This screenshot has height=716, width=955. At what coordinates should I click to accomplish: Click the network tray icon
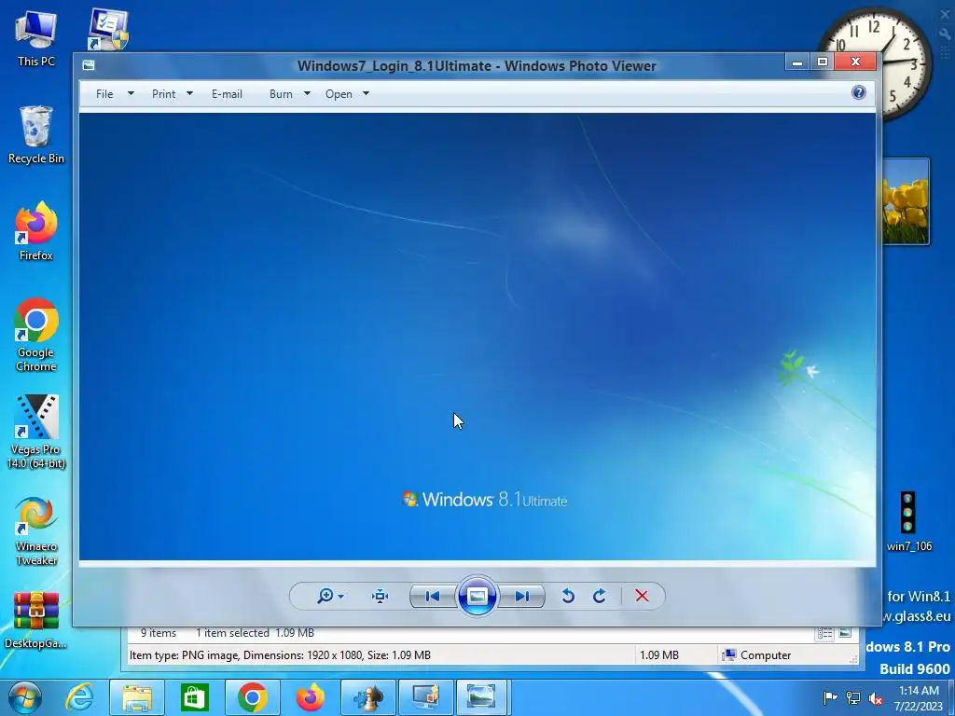click(x=853, y=697)
